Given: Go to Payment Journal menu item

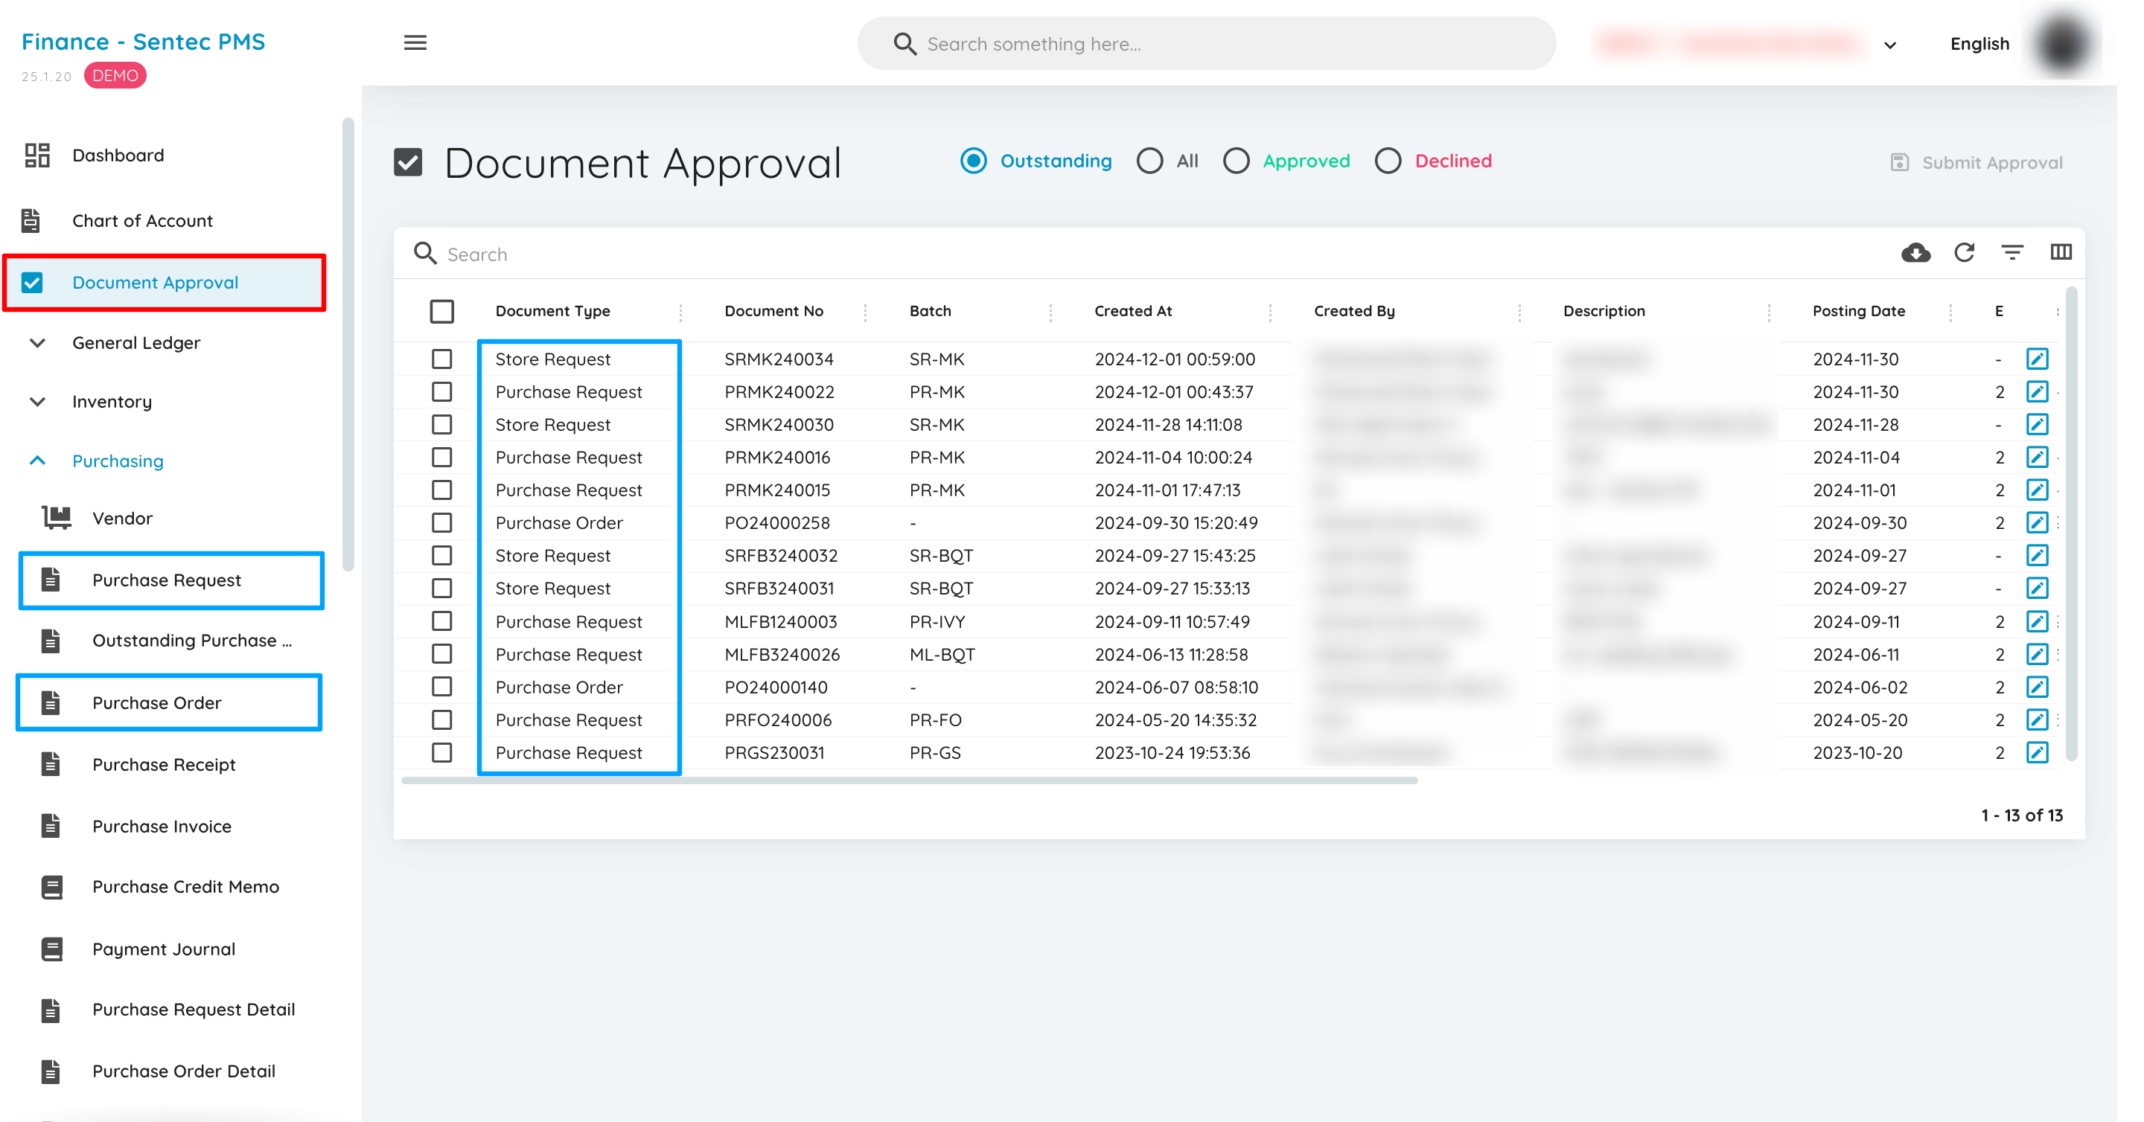Looking at the screenshot, I should pos(164,949).
